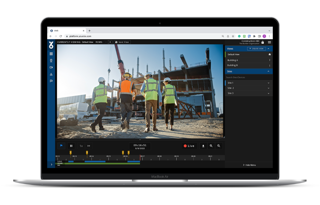This screenshot has height=205, width=320.
Task: Open the grid dashboard icon in sidebar
Action: tap(51, 54)
